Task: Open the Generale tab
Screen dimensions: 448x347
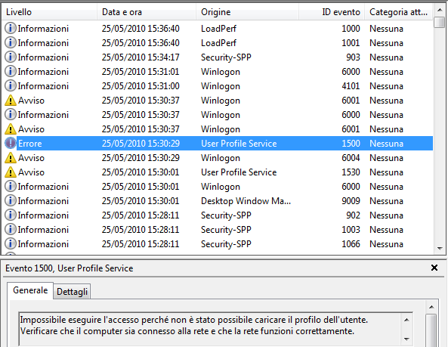Action: pos(30,290)
